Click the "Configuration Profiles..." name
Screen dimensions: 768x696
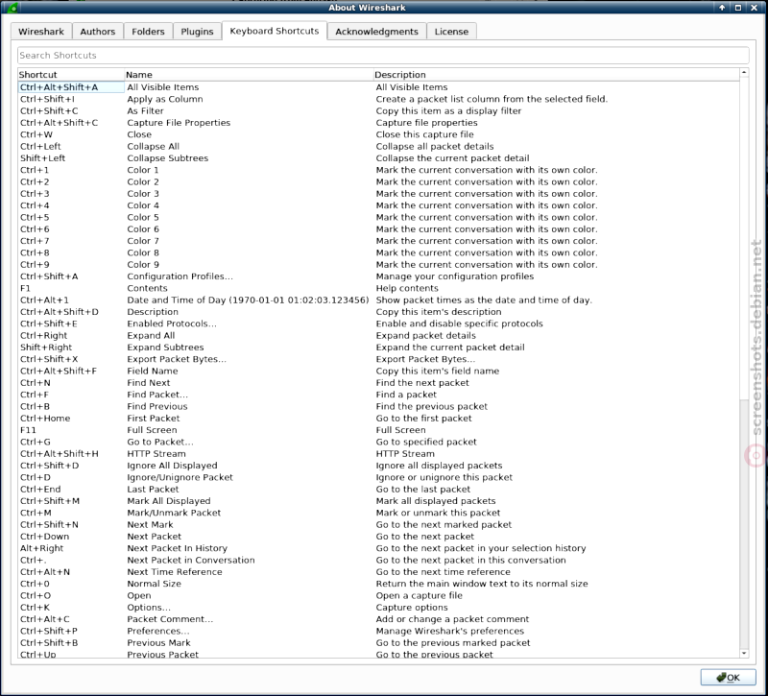point(180,276)
